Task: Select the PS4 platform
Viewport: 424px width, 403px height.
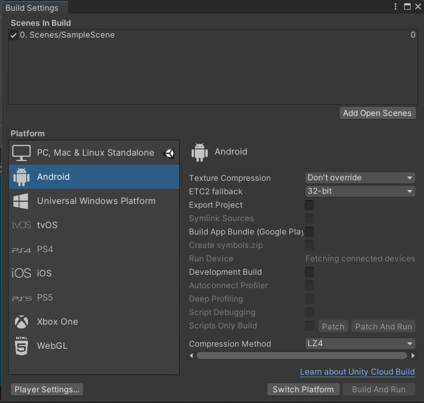Action: 94,249
